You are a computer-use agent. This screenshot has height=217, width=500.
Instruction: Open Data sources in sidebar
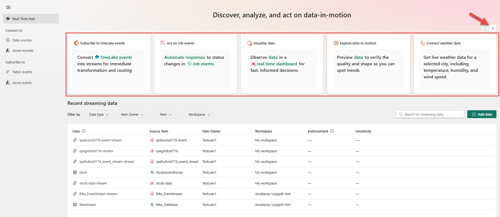(x=22, y=40)
